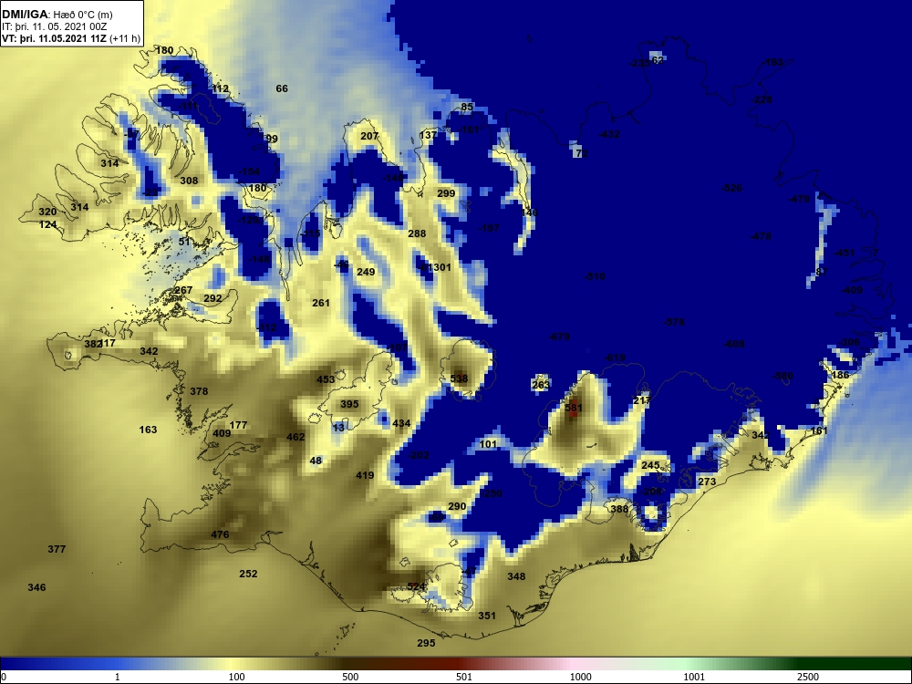Viewport: 912px width, 684px height.
Task: Click the map value 13
Action: click(x=339, y=428)
